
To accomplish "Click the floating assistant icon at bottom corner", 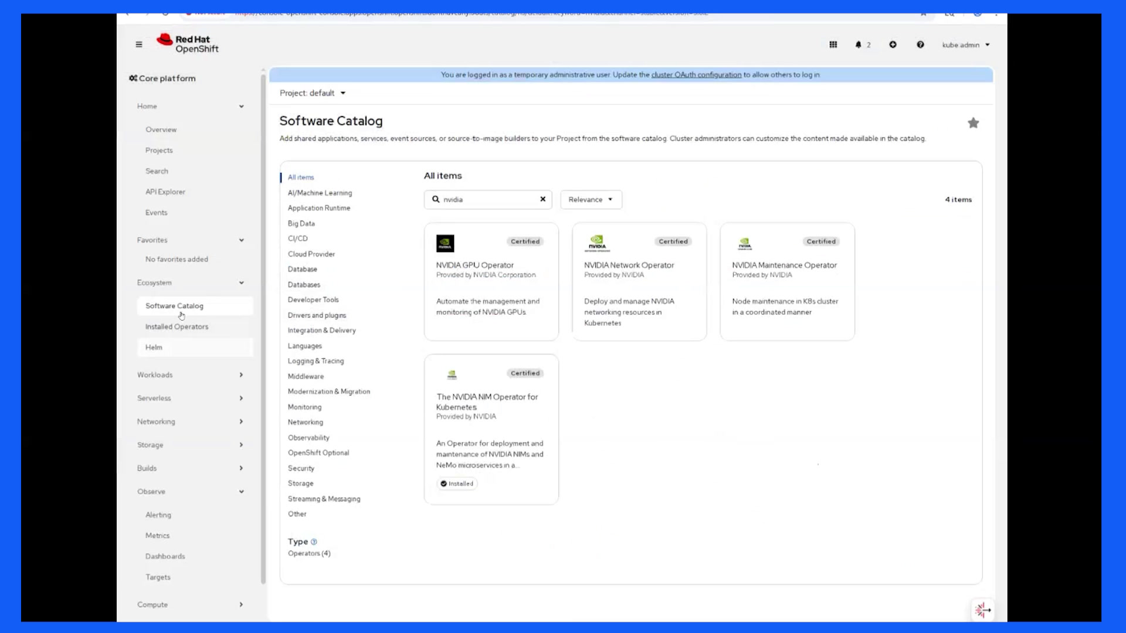I will click(x=982, y=610).
